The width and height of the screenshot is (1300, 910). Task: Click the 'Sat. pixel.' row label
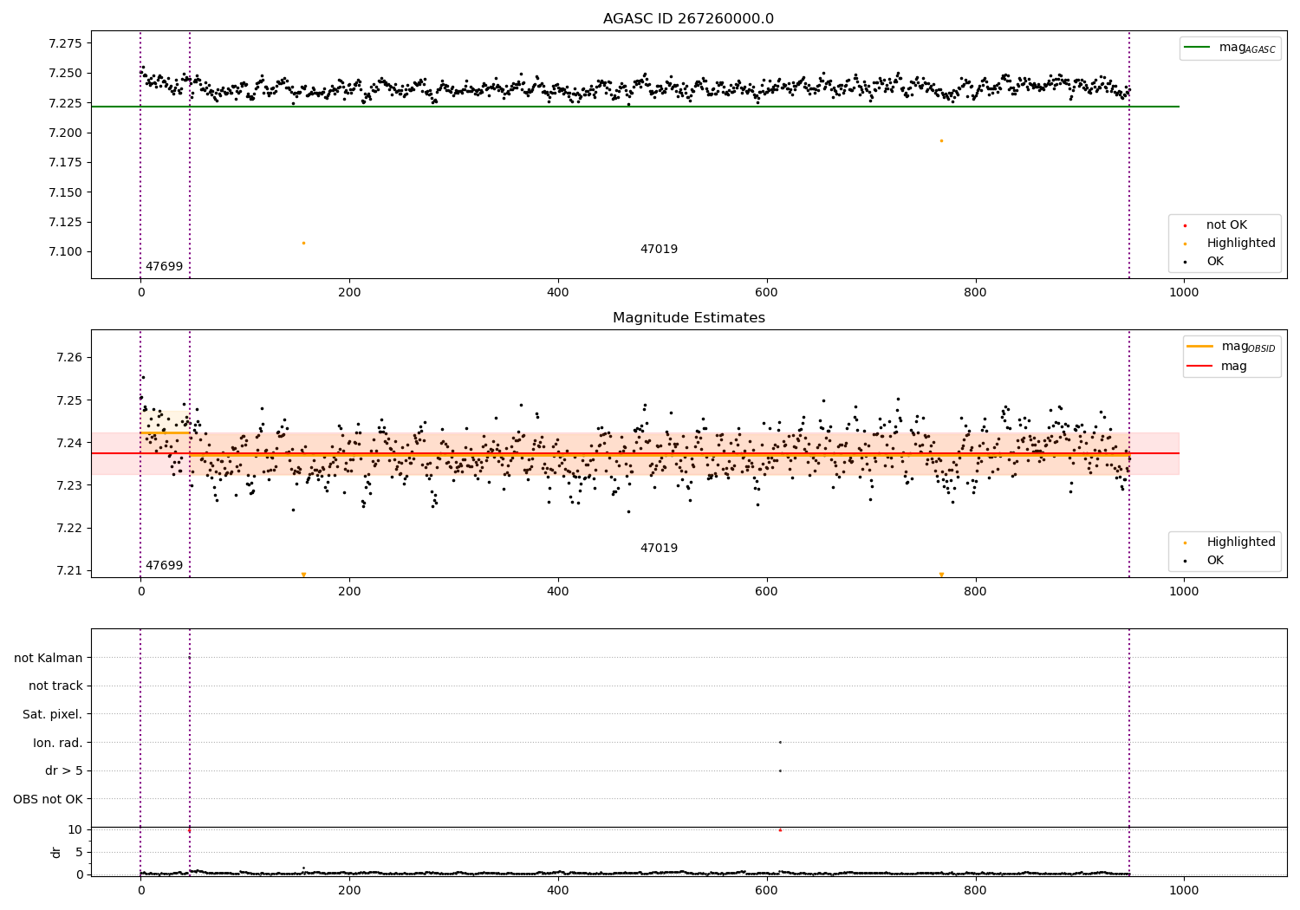[x=53, y=714]
